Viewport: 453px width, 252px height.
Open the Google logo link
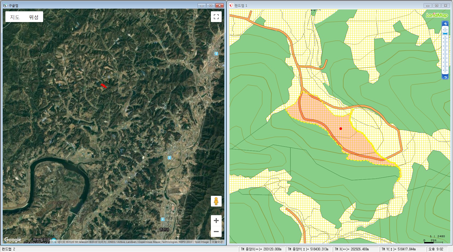(13, 240)
